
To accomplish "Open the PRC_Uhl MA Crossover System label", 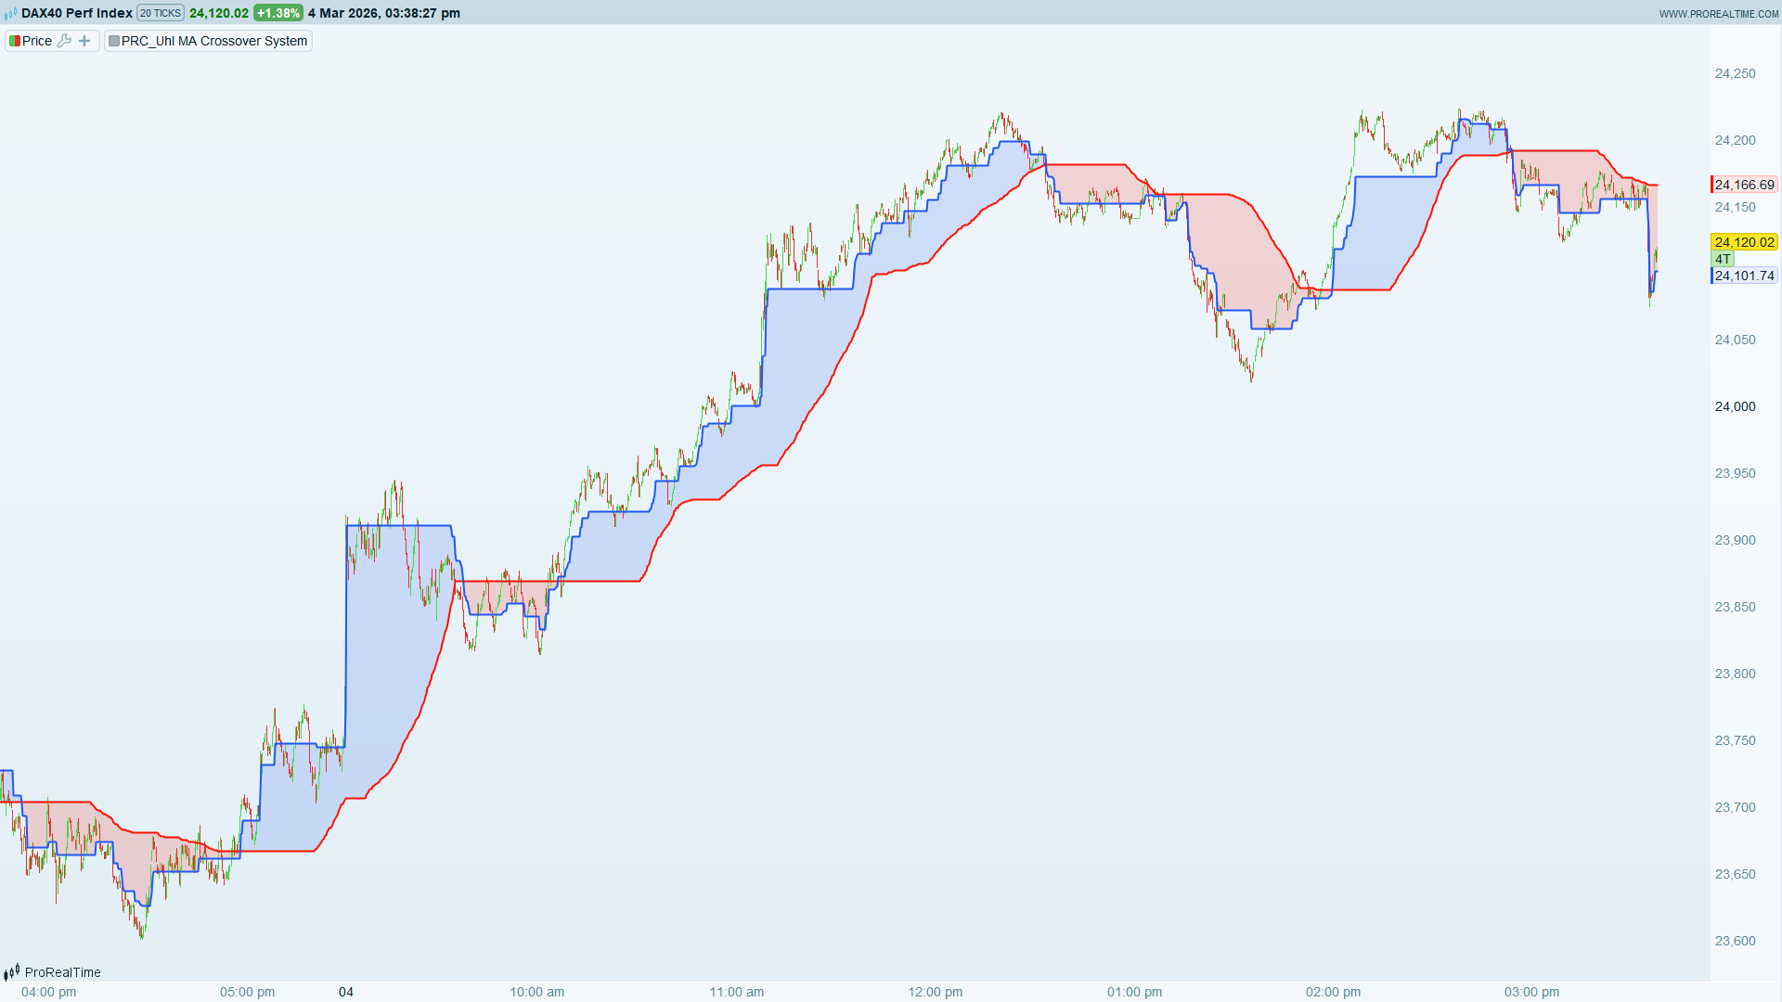I will click(214, 41).
